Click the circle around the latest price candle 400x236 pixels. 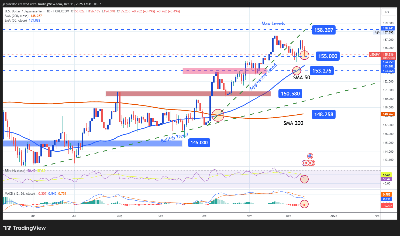(304, 55)
